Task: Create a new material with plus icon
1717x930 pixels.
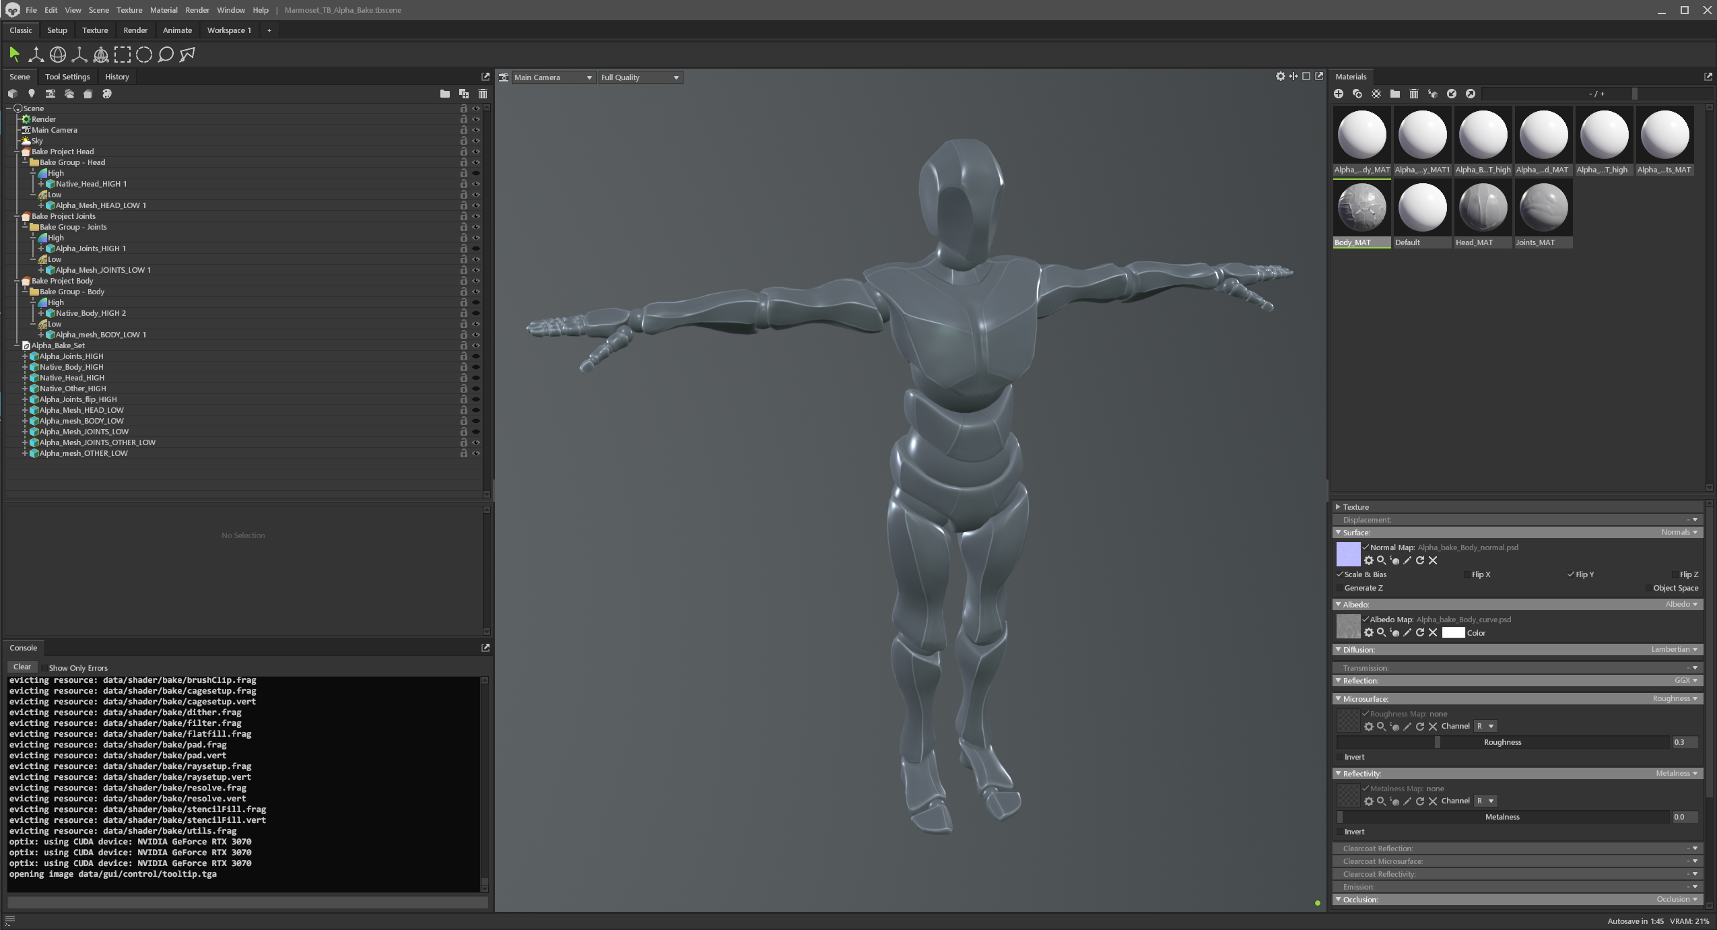Action: (1339, 94)
